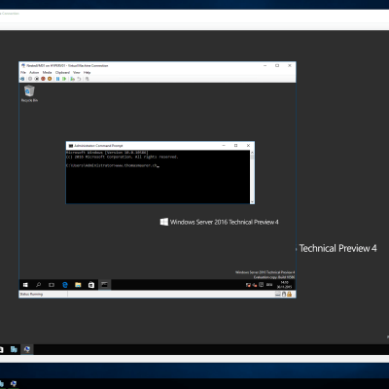
Task: Pause the virtual machine from the toolbar
Action: (x=57, y=79)
